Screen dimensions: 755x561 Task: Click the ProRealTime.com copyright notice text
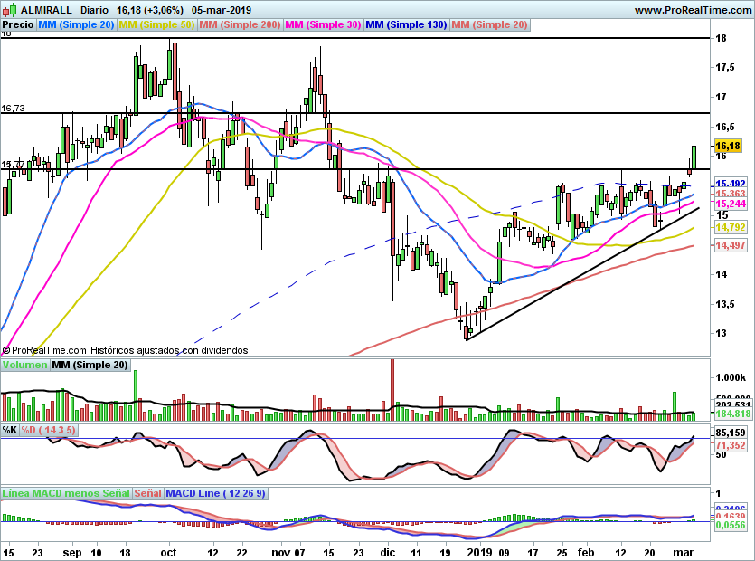125,350
